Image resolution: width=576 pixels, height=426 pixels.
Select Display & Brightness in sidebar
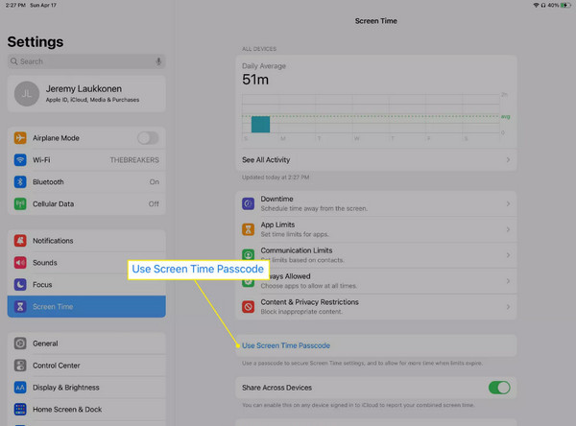tap(86, 388)
